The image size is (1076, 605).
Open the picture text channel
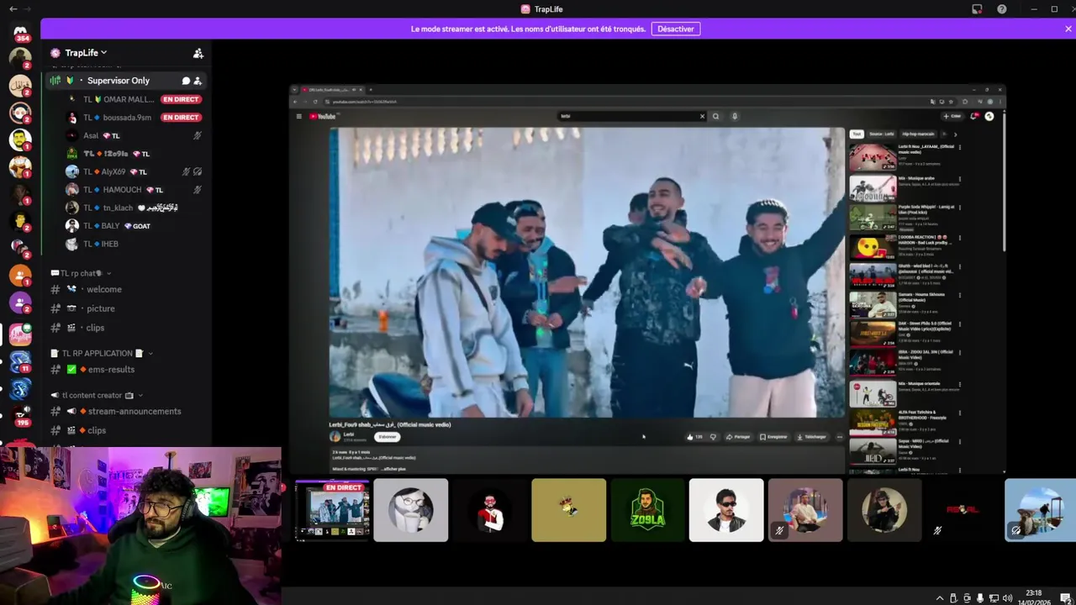pos(101,308)
